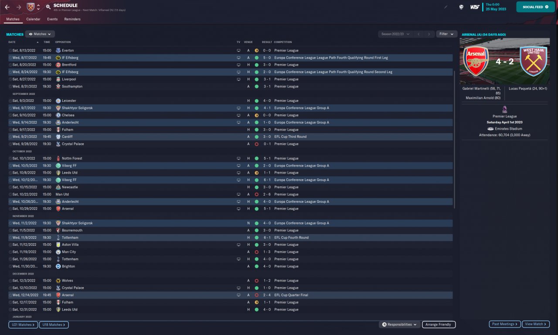Click the Liverpool club crest
Screen dimensions: 558x335
coord(58,79)
